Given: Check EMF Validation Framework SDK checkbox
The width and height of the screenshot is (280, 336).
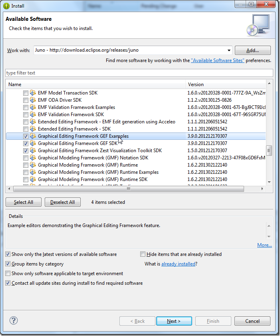Looking at the screenshot, I should (26, 115).
